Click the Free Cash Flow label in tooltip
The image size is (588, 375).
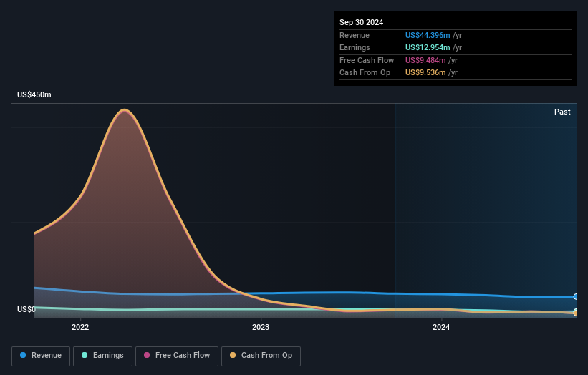pyautogui.click(x=367, y=60)
